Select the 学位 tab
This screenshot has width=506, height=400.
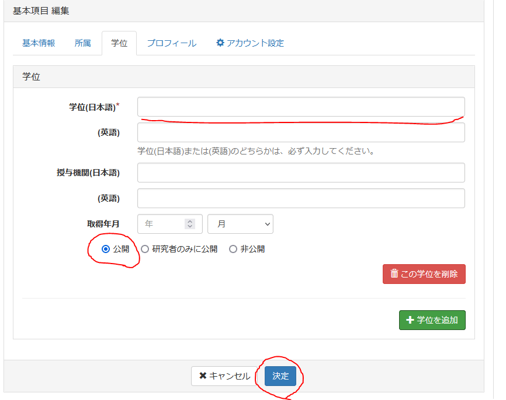point(119,44)
